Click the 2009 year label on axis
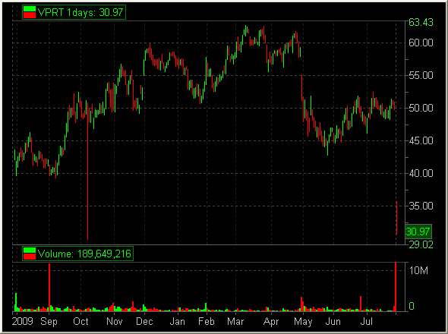 [x=23, y=321]
